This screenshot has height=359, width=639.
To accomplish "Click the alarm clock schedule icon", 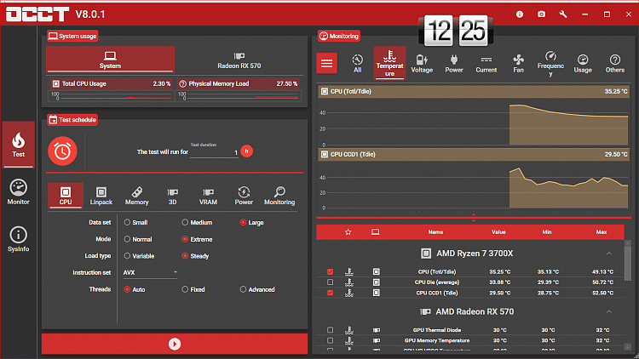I will point(62,151).
